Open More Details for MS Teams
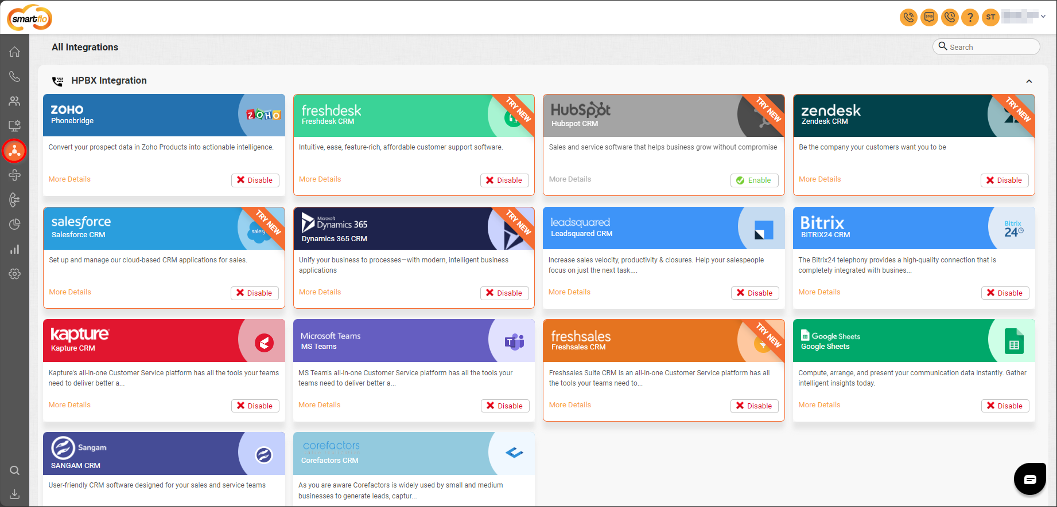1057x507 pixels. click(x=319, y=405)
